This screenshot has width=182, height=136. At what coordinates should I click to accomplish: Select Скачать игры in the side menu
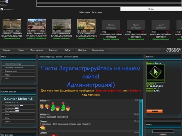tap(19, 71)
